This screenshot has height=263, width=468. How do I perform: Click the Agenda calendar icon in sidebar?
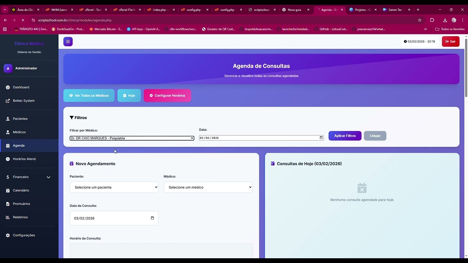point(8,145)
